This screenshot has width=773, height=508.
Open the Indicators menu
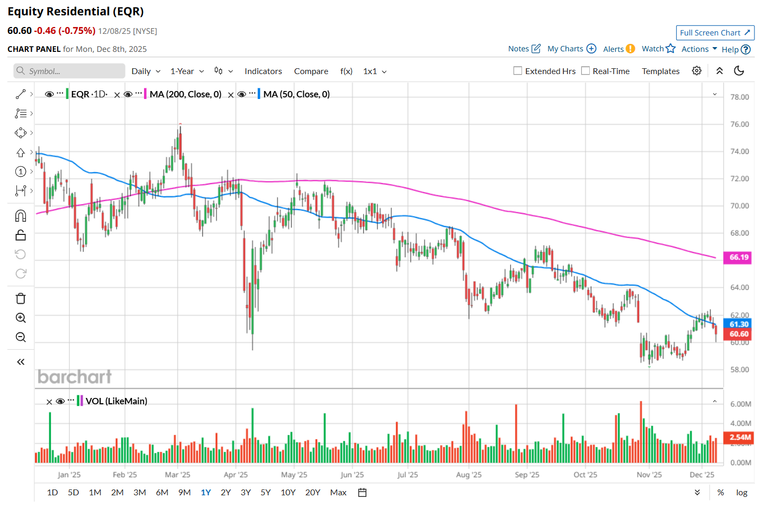(263, 71)
